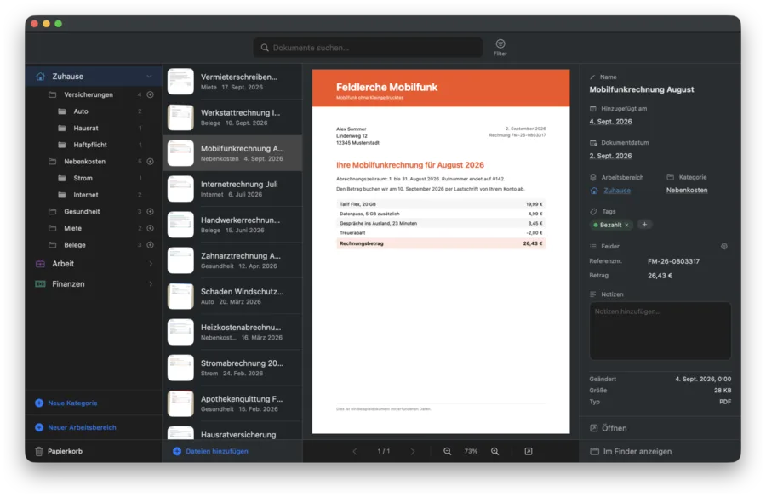Open preview in external window icon
The width and height of the screenshot is (766, 497).
click(x=529, y=452)
